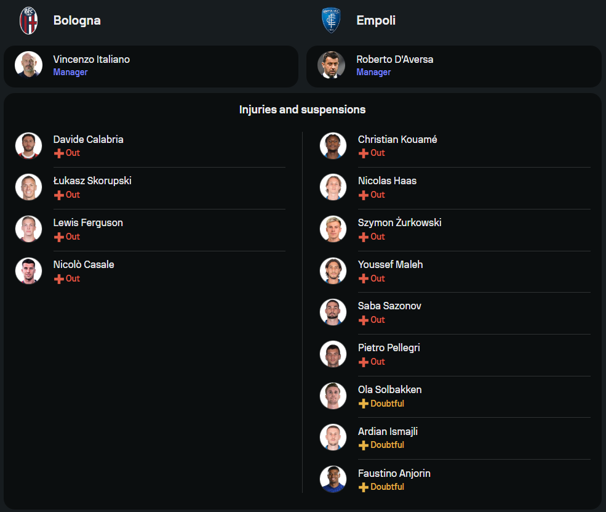Click the red injury cross under Davide Calabria

(59, 153)
